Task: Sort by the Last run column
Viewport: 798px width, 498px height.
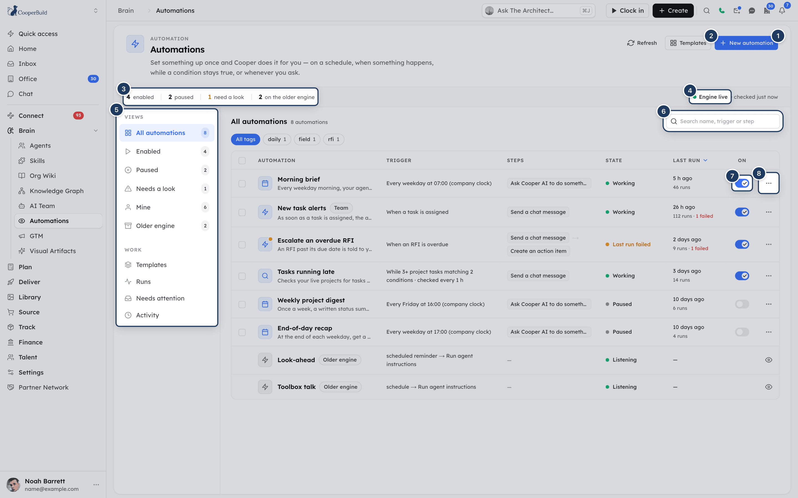Action: pos(690,160)
